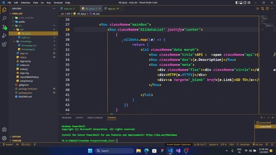
Task: Open Explorer Views and More Actions ellipsis
Action: coord(54,9)
